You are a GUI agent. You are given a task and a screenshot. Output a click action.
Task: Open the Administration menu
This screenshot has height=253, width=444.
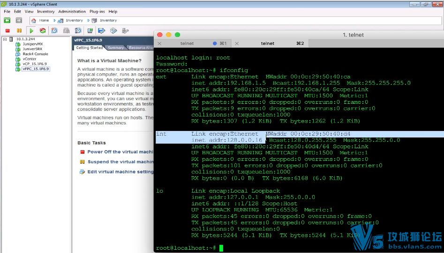click(72, 12)
